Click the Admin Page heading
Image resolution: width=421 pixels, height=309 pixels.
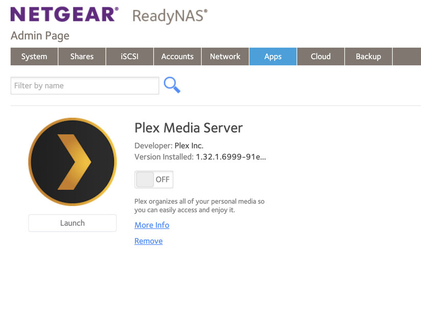[40, 36]
